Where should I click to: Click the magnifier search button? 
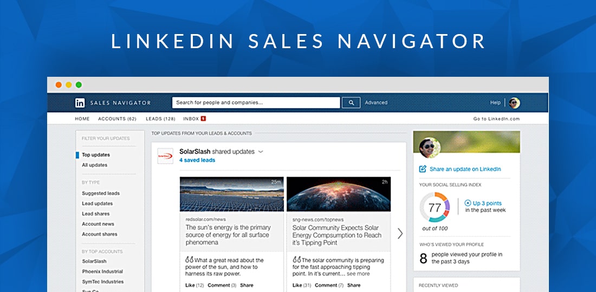click(351, 103)
